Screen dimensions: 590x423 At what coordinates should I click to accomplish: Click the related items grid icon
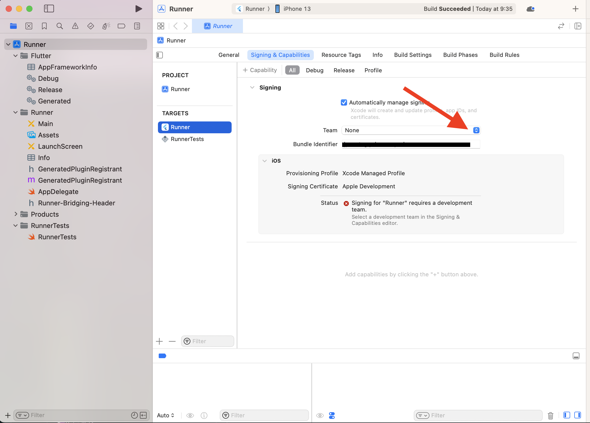pyautogui.click(x=161, y=26)
